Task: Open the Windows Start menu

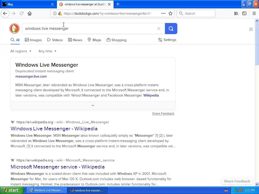Action: 12,190
